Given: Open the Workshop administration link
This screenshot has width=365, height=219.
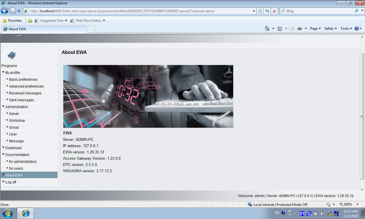Looking at the screenshot, I should point(17,121).
